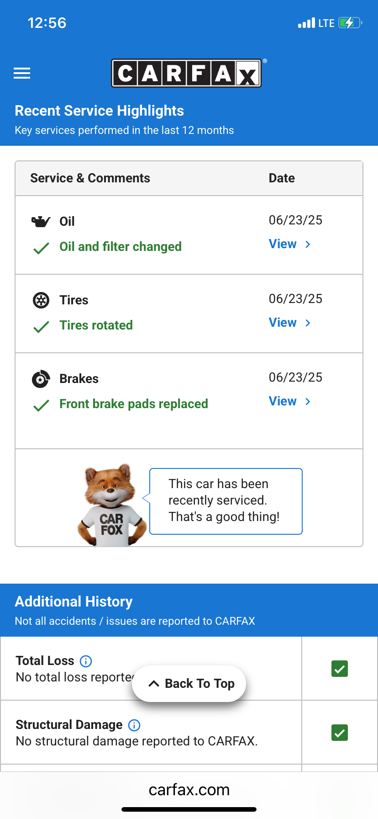The height and width of the screenshot is (819, 378).
Task: Toggle the Structural Damage green checkbox
Action: point(340,733)
